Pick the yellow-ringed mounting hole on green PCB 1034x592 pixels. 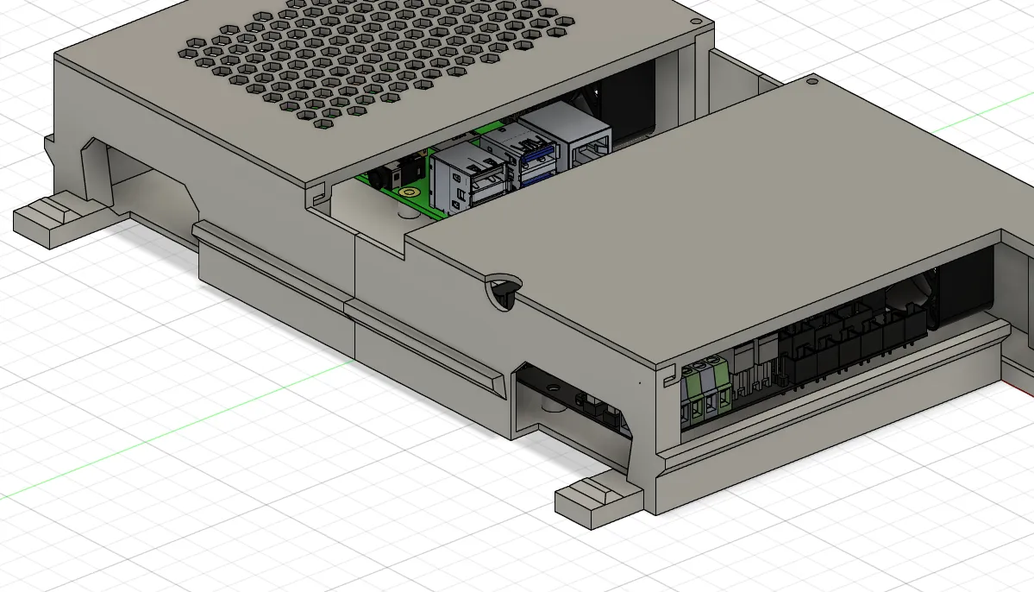click(x=410, y=192)
